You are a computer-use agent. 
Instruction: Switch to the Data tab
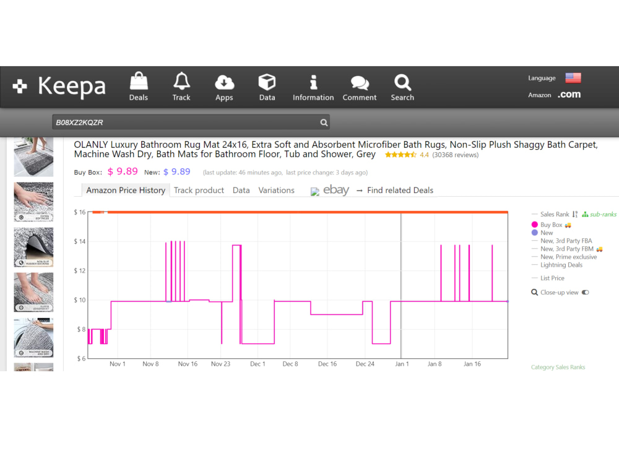pyautogui.click(x=241, y=190)
